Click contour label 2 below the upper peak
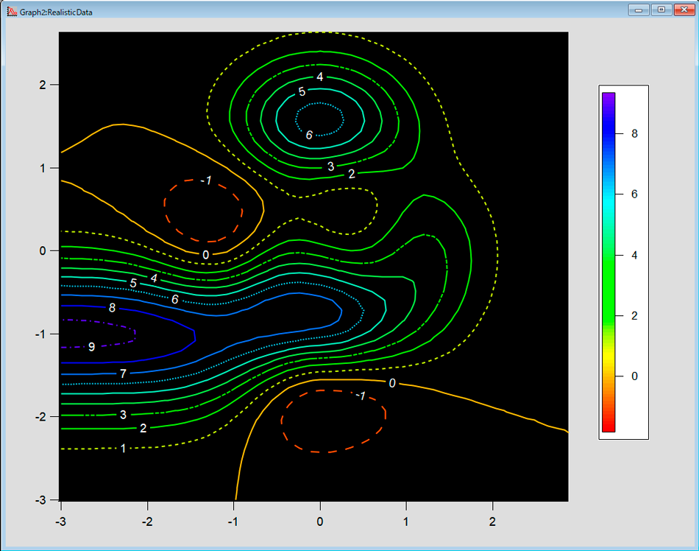Viewport: 699px width, 551px height. pos(352,174)
